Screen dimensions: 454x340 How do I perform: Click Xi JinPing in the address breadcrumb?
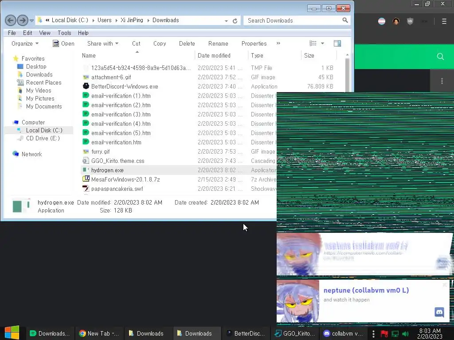click(x=132, y=20)
